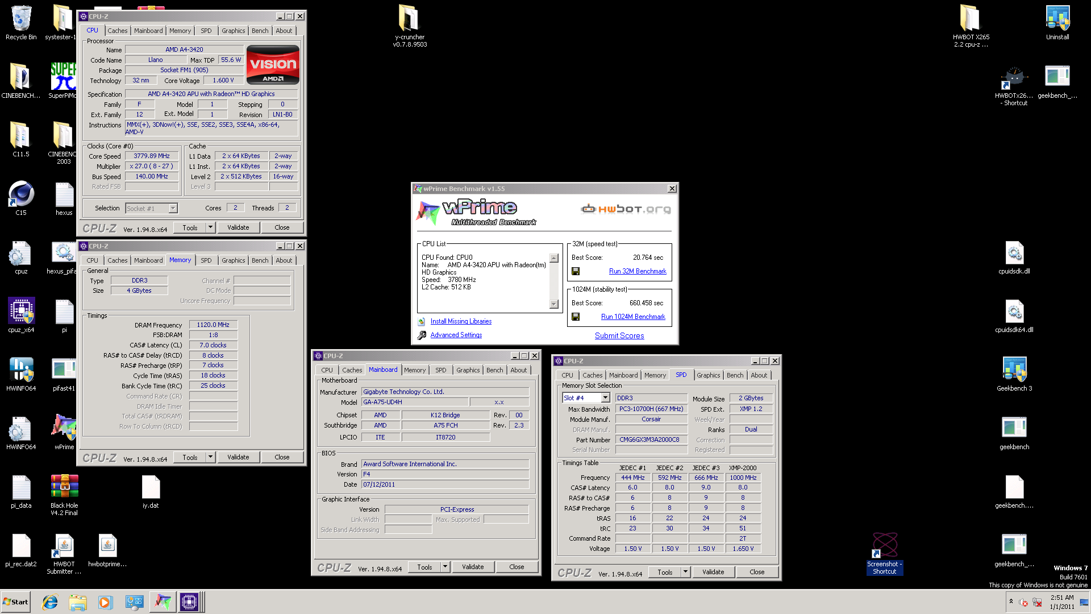
Task: Launch the C15 Cinebench shortcut
Action: [x=21, y=198]
